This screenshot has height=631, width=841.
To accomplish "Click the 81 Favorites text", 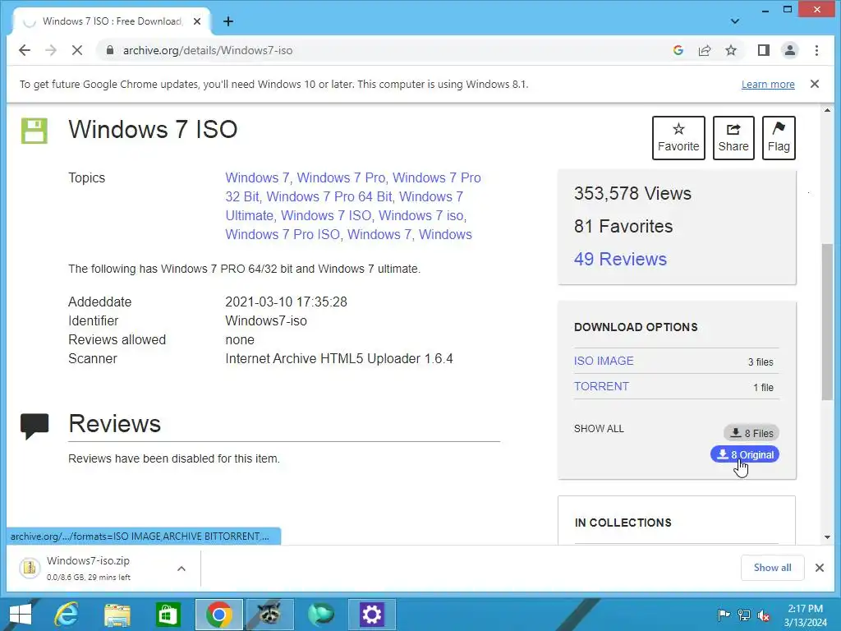I will 623,227.
